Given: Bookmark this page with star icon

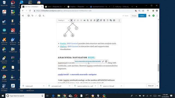Looking at the screenshot, I should pyautogui.click(x=143, y=11).
